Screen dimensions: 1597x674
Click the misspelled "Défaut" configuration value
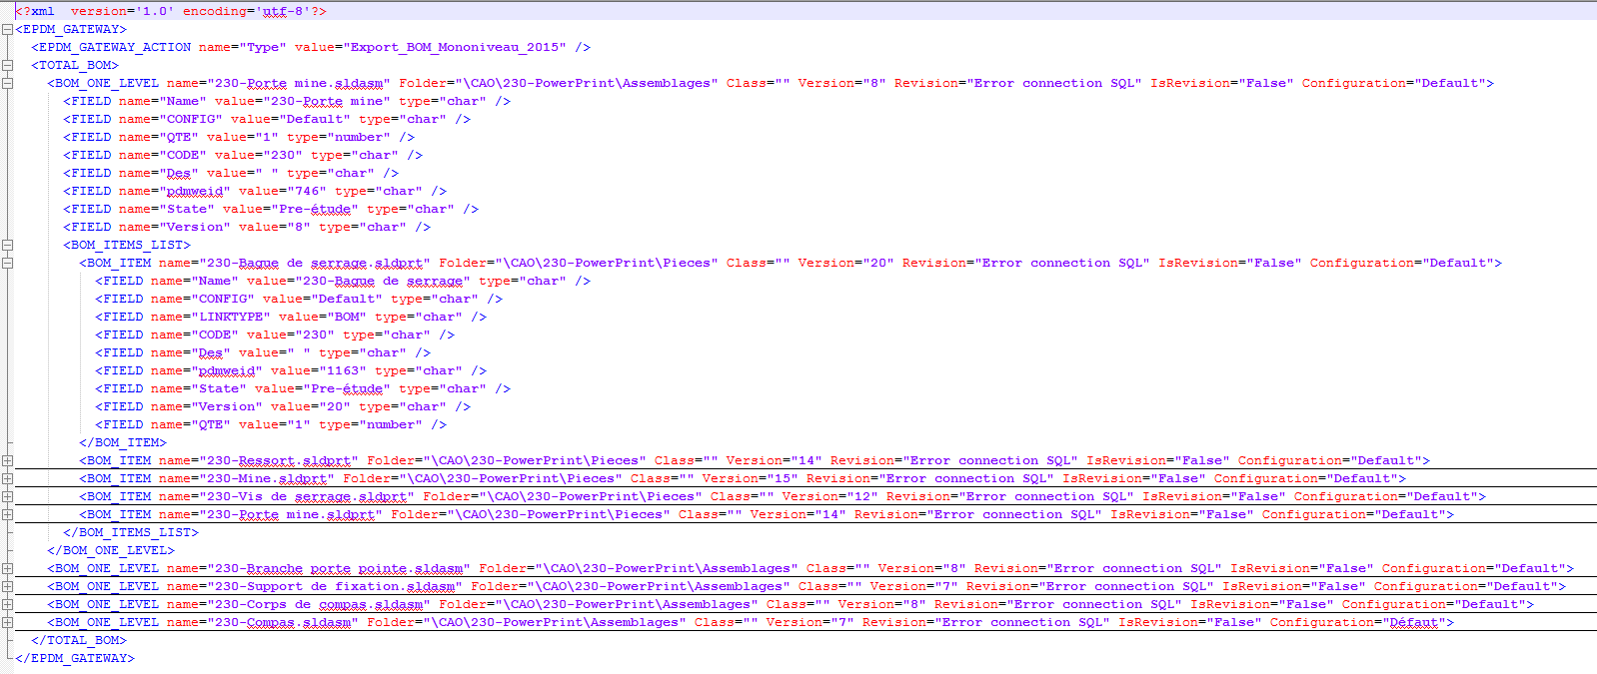click(x=1413, y=622)
